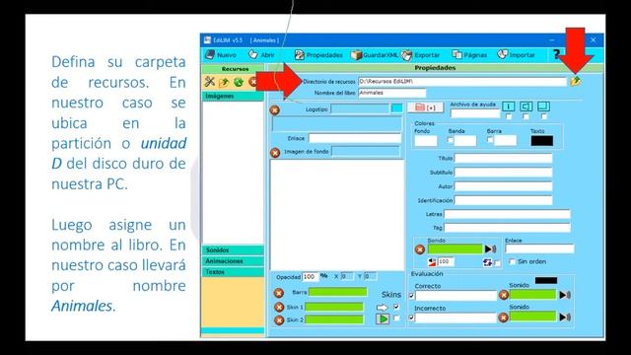Click the green play Skins button
The width and height of the screenshot is (631, 355).
[383, 319]
